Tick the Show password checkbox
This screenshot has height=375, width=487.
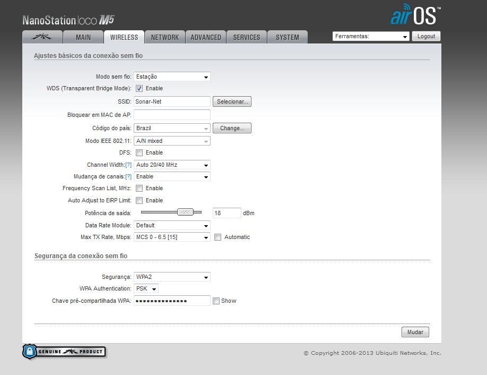point(216,301)
